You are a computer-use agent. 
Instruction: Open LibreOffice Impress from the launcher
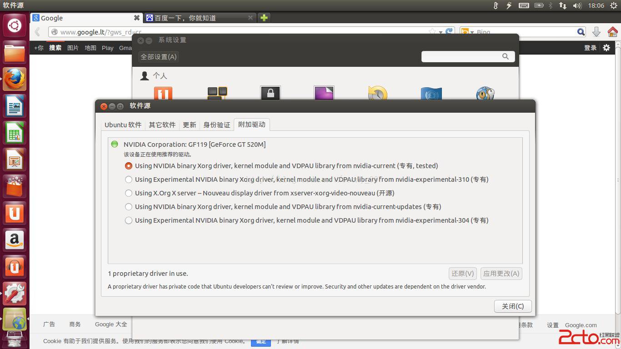15,160
